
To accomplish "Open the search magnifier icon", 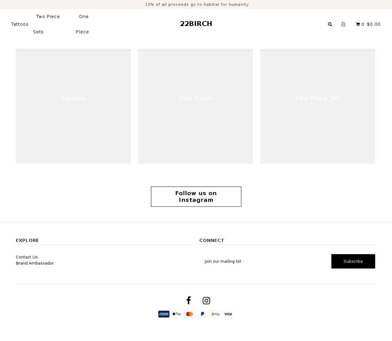I will click(330, 24).
